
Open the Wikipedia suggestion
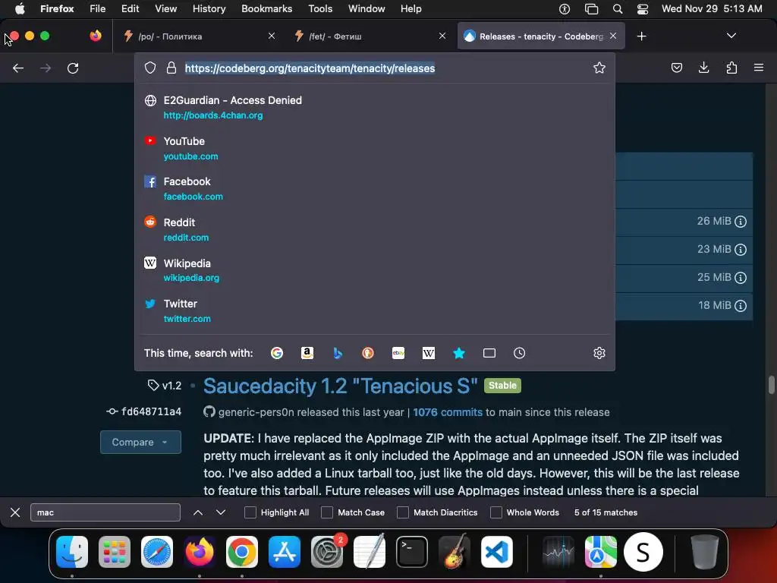coord(375,270)
